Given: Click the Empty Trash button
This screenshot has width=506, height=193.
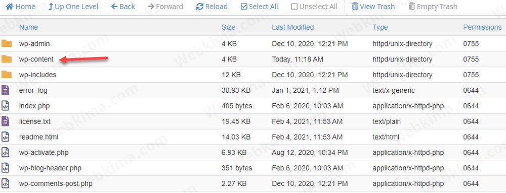Looking at the screenshot, I should [x=433, y=7].
